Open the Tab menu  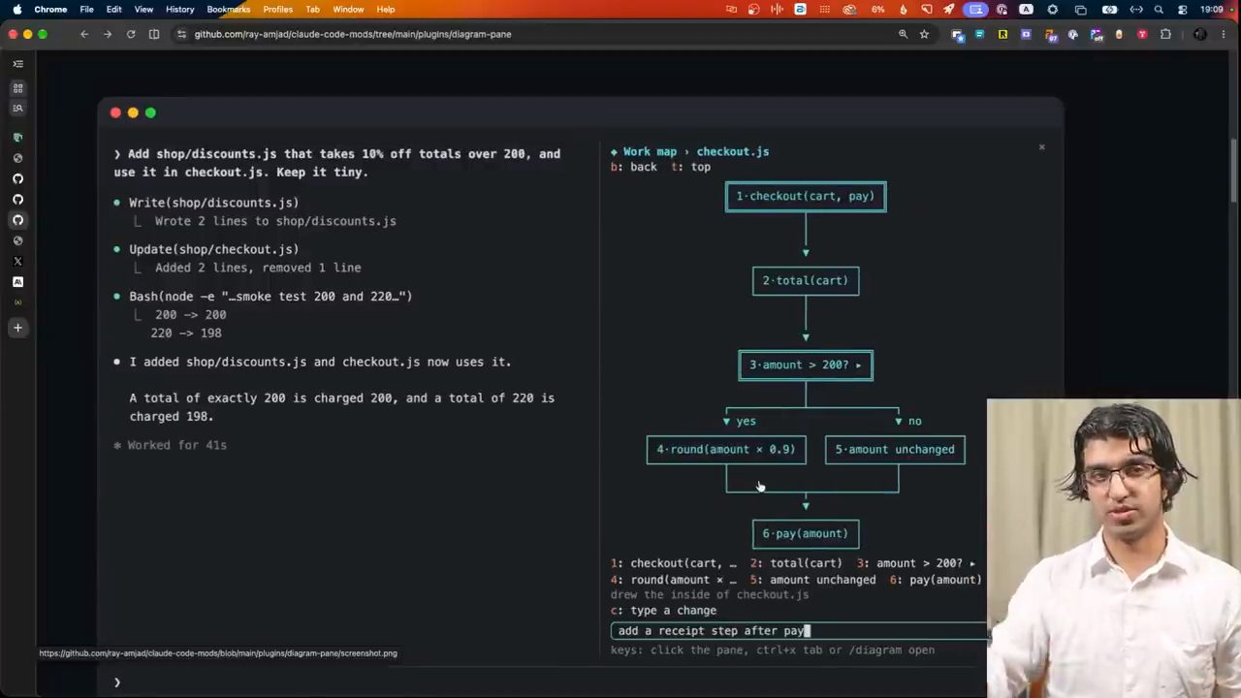click(x=312, y=10)
